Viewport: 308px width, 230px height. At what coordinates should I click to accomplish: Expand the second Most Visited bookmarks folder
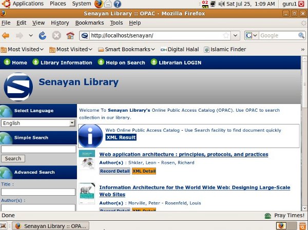pyautogui.click(x=71, y=49)
